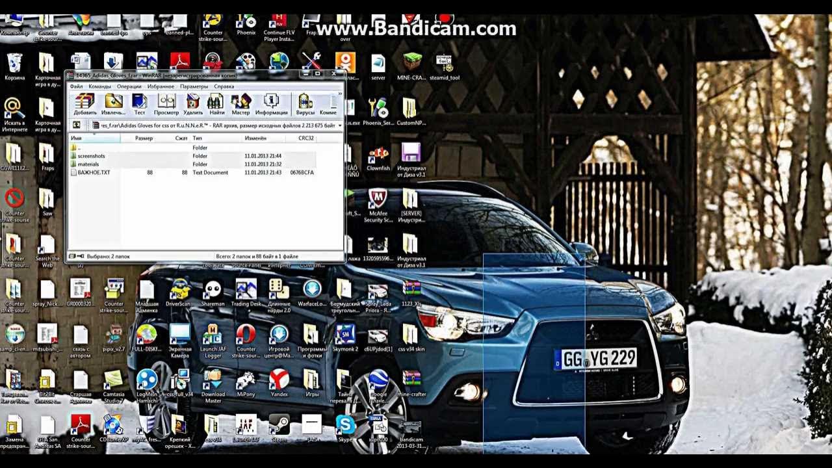Open the Найти (Find) binoculars tool
This screenshot has height=468, width=832.
pos(216,105)
